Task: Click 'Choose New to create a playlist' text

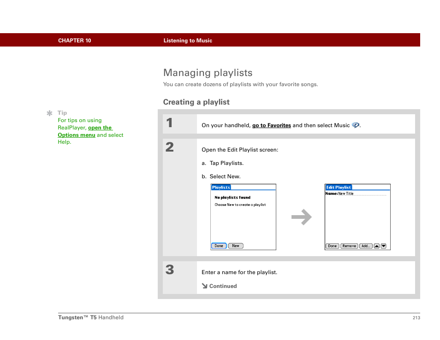Action: (x=240, y=205)
